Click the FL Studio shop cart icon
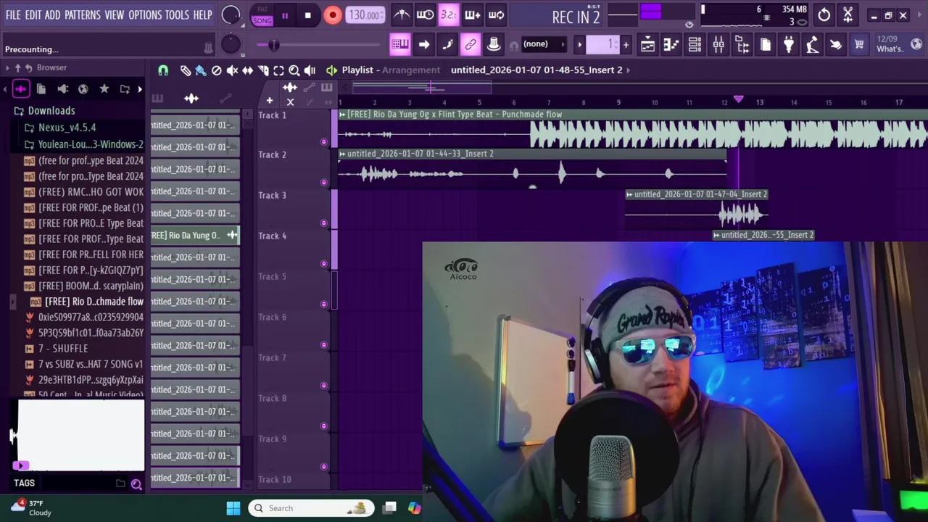This screenshot has width=928, height=522. pos(859,45)
